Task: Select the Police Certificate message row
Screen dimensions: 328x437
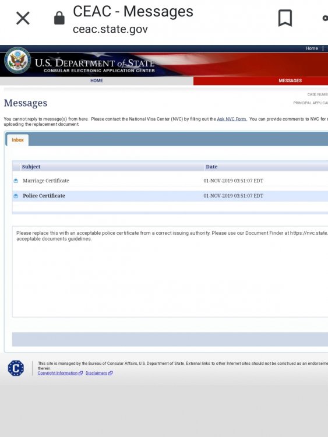Action: click(x=170, y=196)
